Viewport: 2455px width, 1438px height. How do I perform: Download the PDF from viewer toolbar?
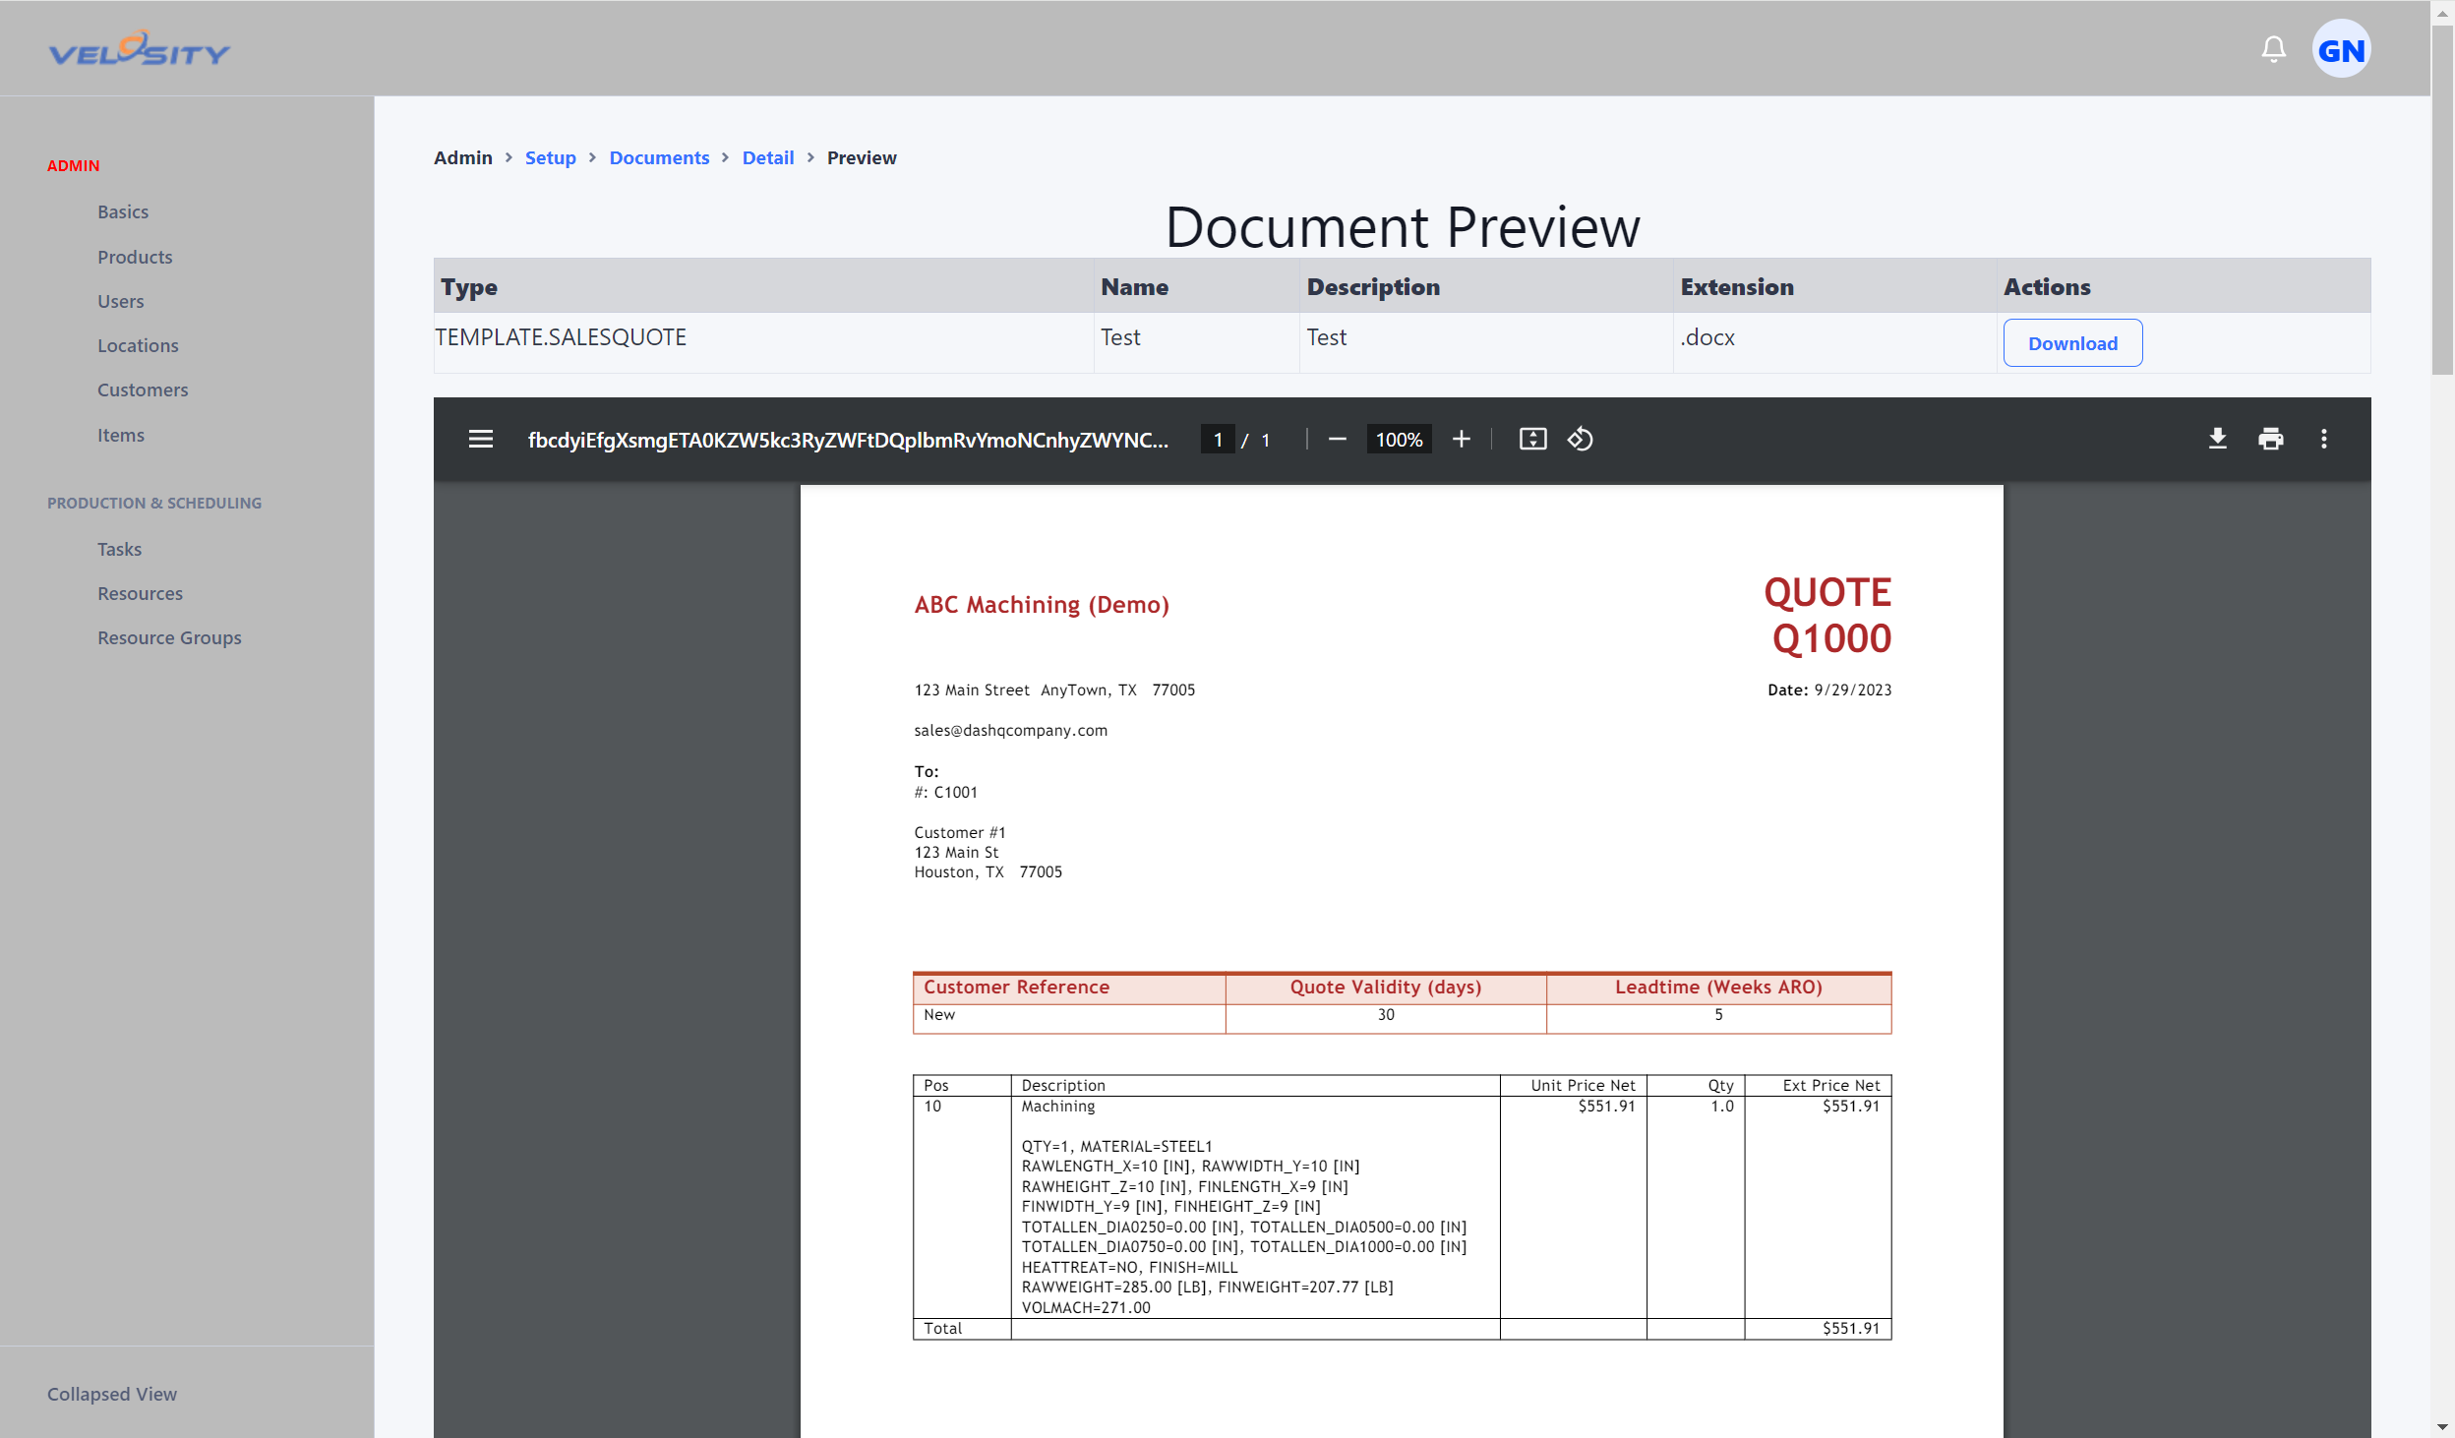click(x=2217, y=439)
